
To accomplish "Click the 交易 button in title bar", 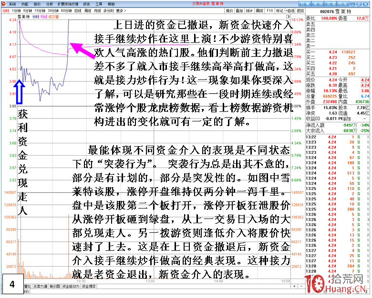I will [x=330, y=4].
